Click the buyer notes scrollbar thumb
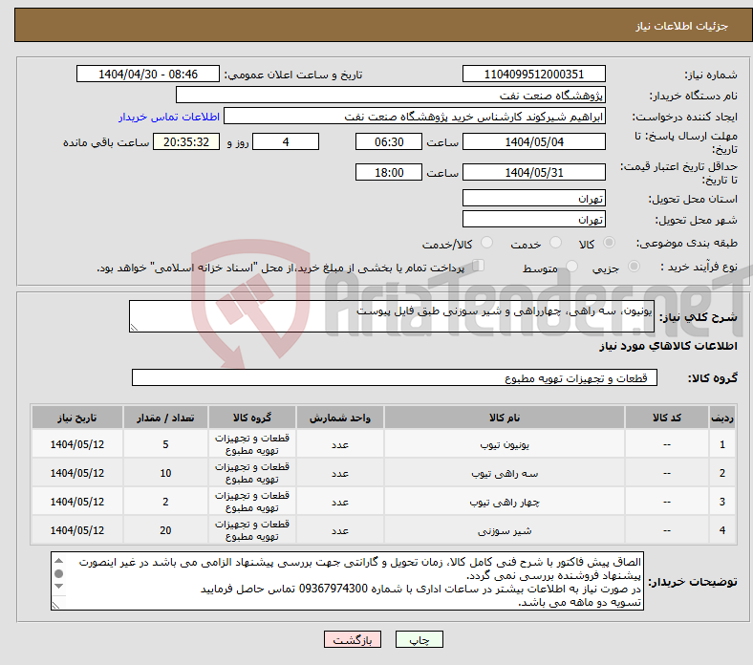This screenshot has height=665, width=753. point(59,574)
